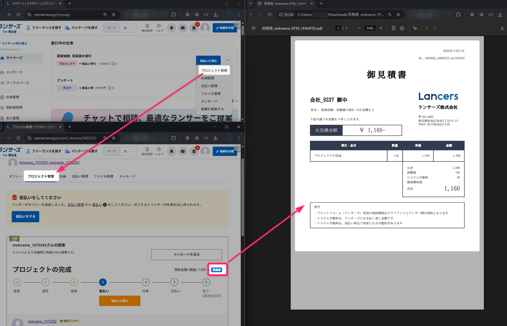This screenshot has height=326, width=507.
Task: Open task clipboard icon with badge in mypage window
Action: tap(194, 28)
